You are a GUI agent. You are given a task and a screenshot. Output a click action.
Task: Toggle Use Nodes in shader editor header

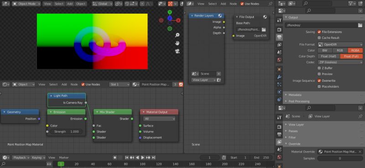click(83, 84)
